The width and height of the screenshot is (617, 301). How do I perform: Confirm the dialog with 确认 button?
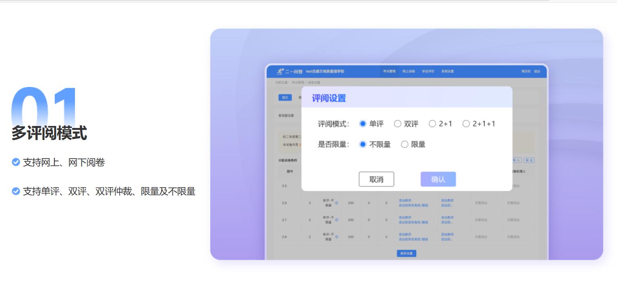pyautogui.click(x=438, y=179)
